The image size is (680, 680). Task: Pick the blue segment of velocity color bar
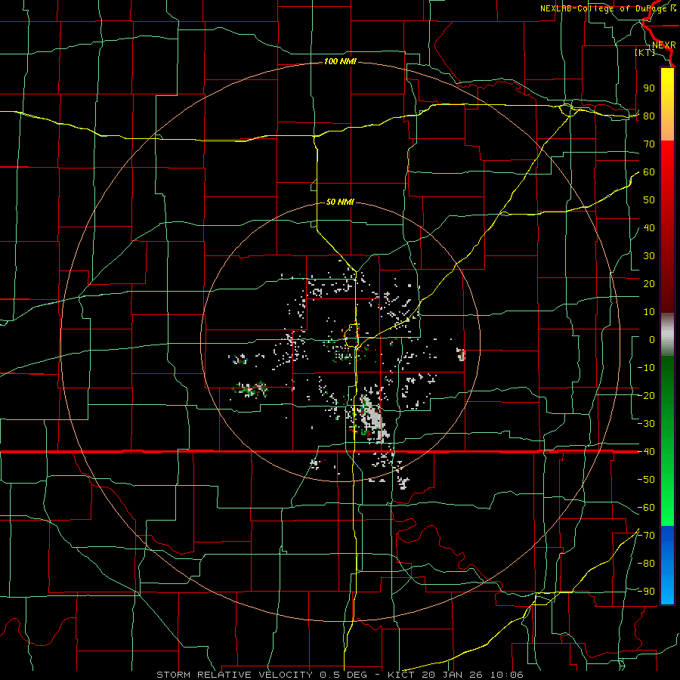pos(667,565)
